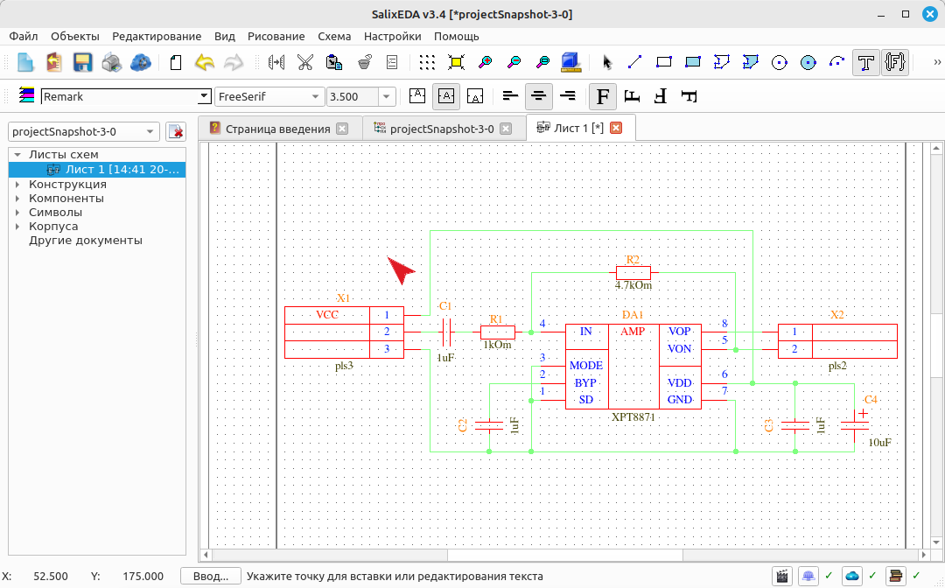Open the projectSnapshot-3-0 project dropdown

pyautogui.click(x=84, y=131)
